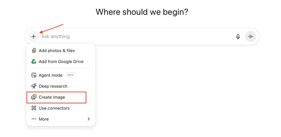Select the Deep research label
The image size is (281, 137).
click(x=53, y=86)
